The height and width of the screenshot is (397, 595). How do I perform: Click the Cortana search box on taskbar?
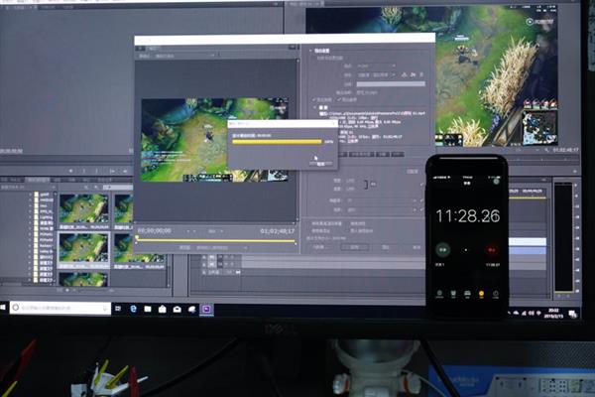(x=60, y=308)
